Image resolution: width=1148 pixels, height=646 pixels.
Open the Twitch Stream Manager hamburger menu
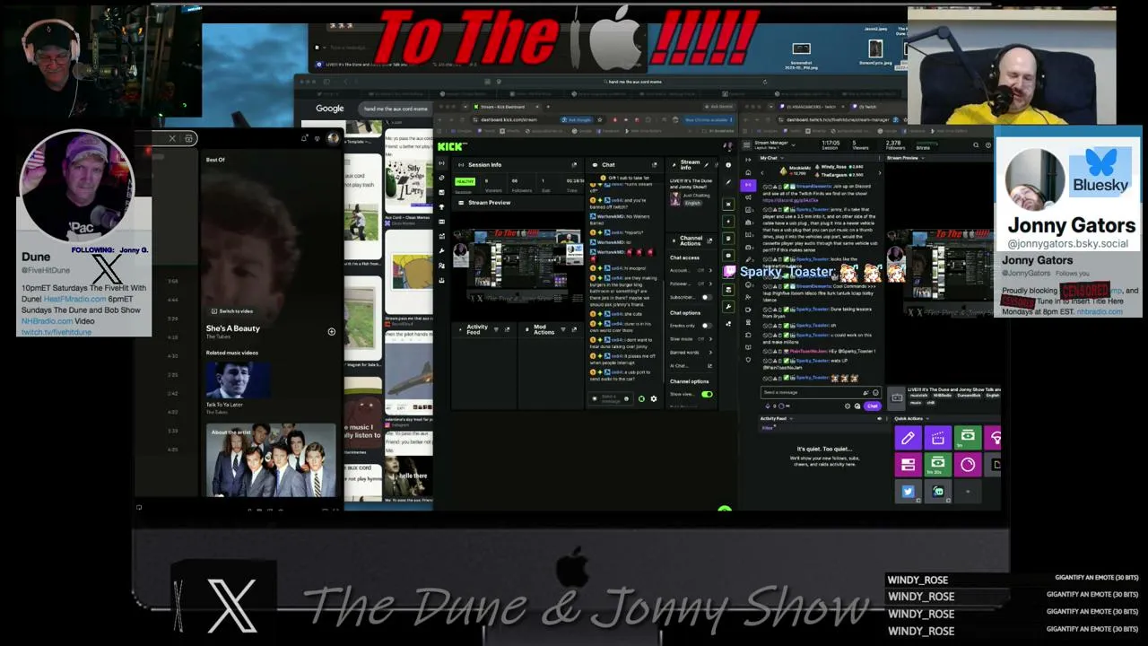click(747, 143)
